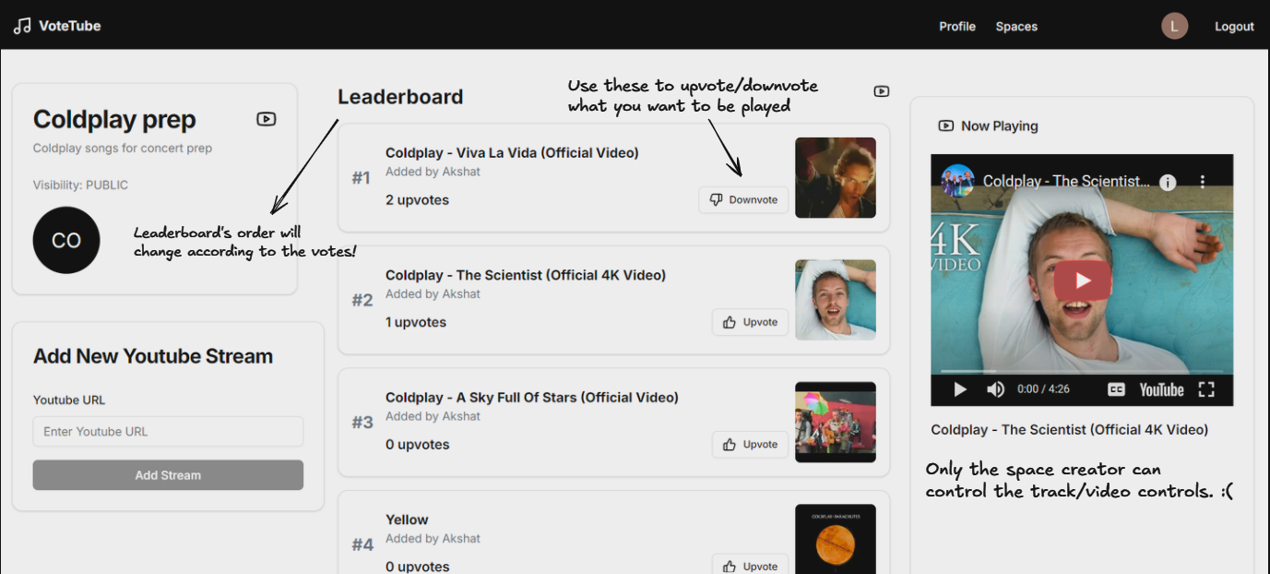This screenshot has height=574, width=1270.
Task: Select the leaderboard title 'Coldplay - The Scientist (Official 4K Video)'
Action: coord(526,275)
